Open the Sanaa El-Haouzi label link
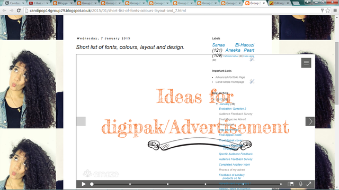339x190 pixels. [233, 45]
